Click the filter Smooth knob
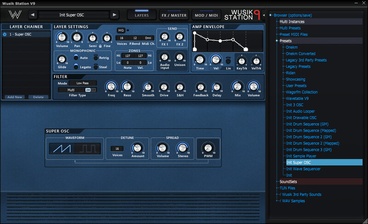 pyautogui.click(x=148, y=87)
